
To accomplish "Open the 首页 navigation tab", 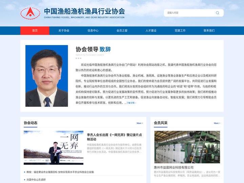I will 35,30.
